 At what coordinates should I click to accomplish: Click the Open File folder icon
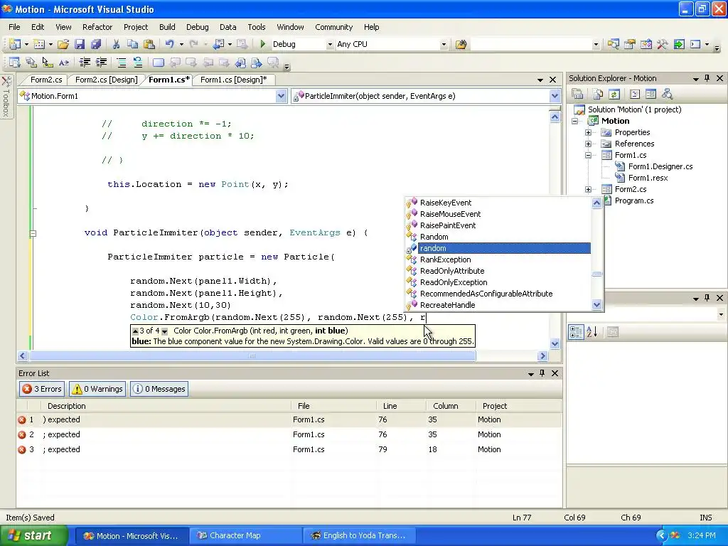coord(63,44)
